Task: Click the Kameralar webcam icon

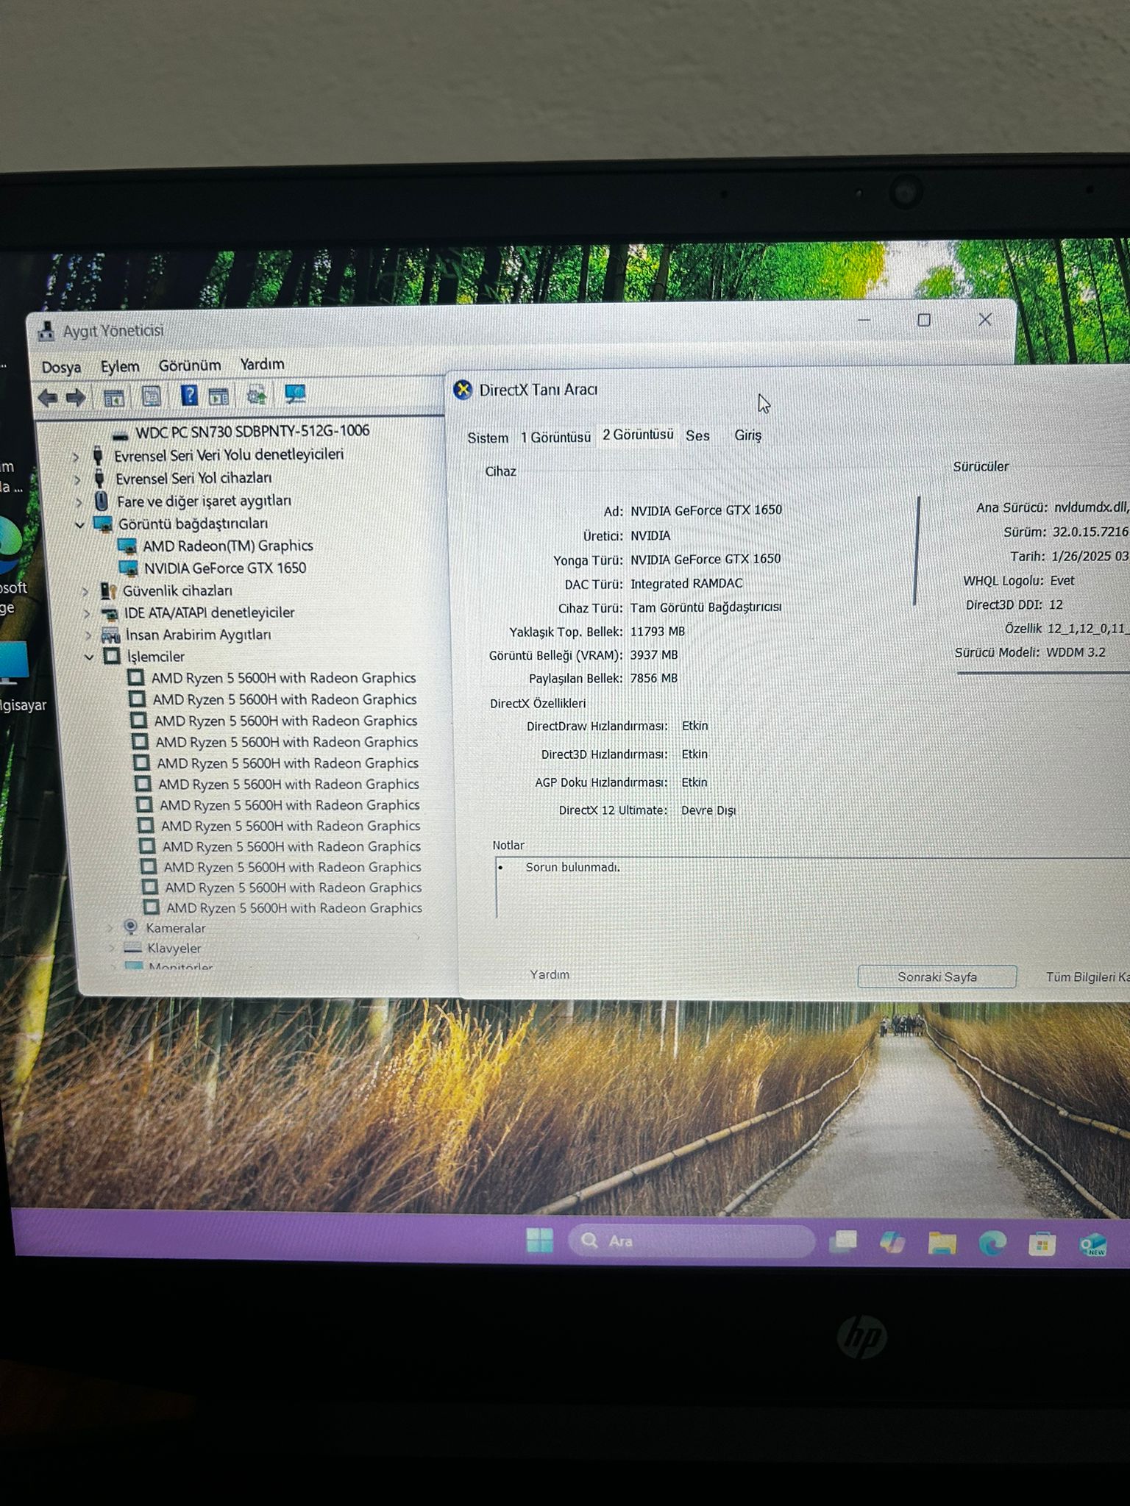Action: tap(130, 928)
